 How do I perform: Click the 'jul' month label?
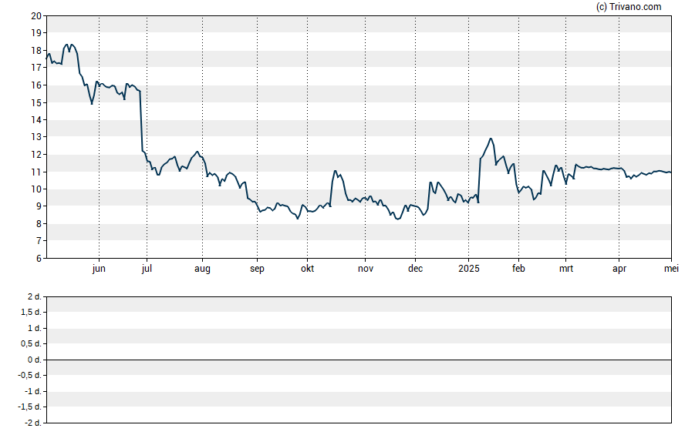pos(147,269)
